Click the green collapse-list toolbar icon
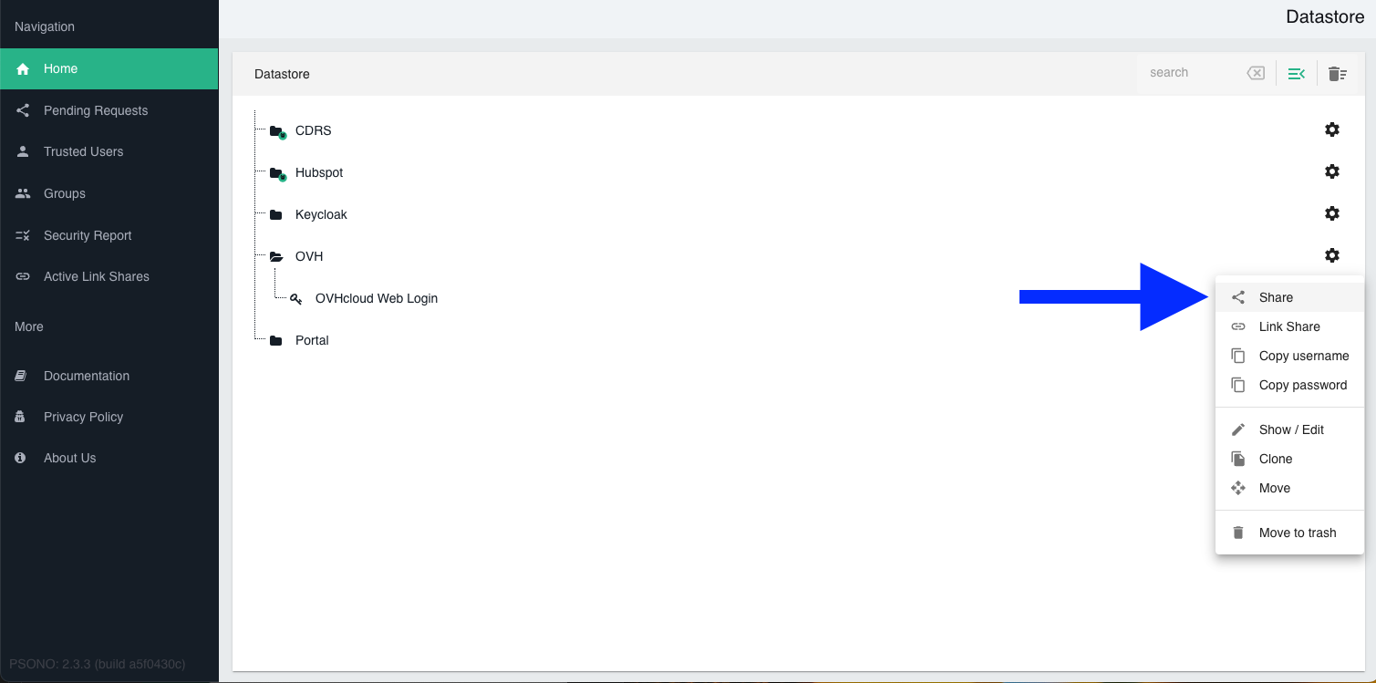This screenshot has width=1376, height=683. point(1296,74)
